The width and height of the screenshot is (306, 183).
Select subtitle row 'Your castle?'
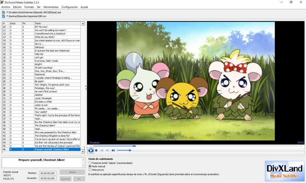click(41, 112)
